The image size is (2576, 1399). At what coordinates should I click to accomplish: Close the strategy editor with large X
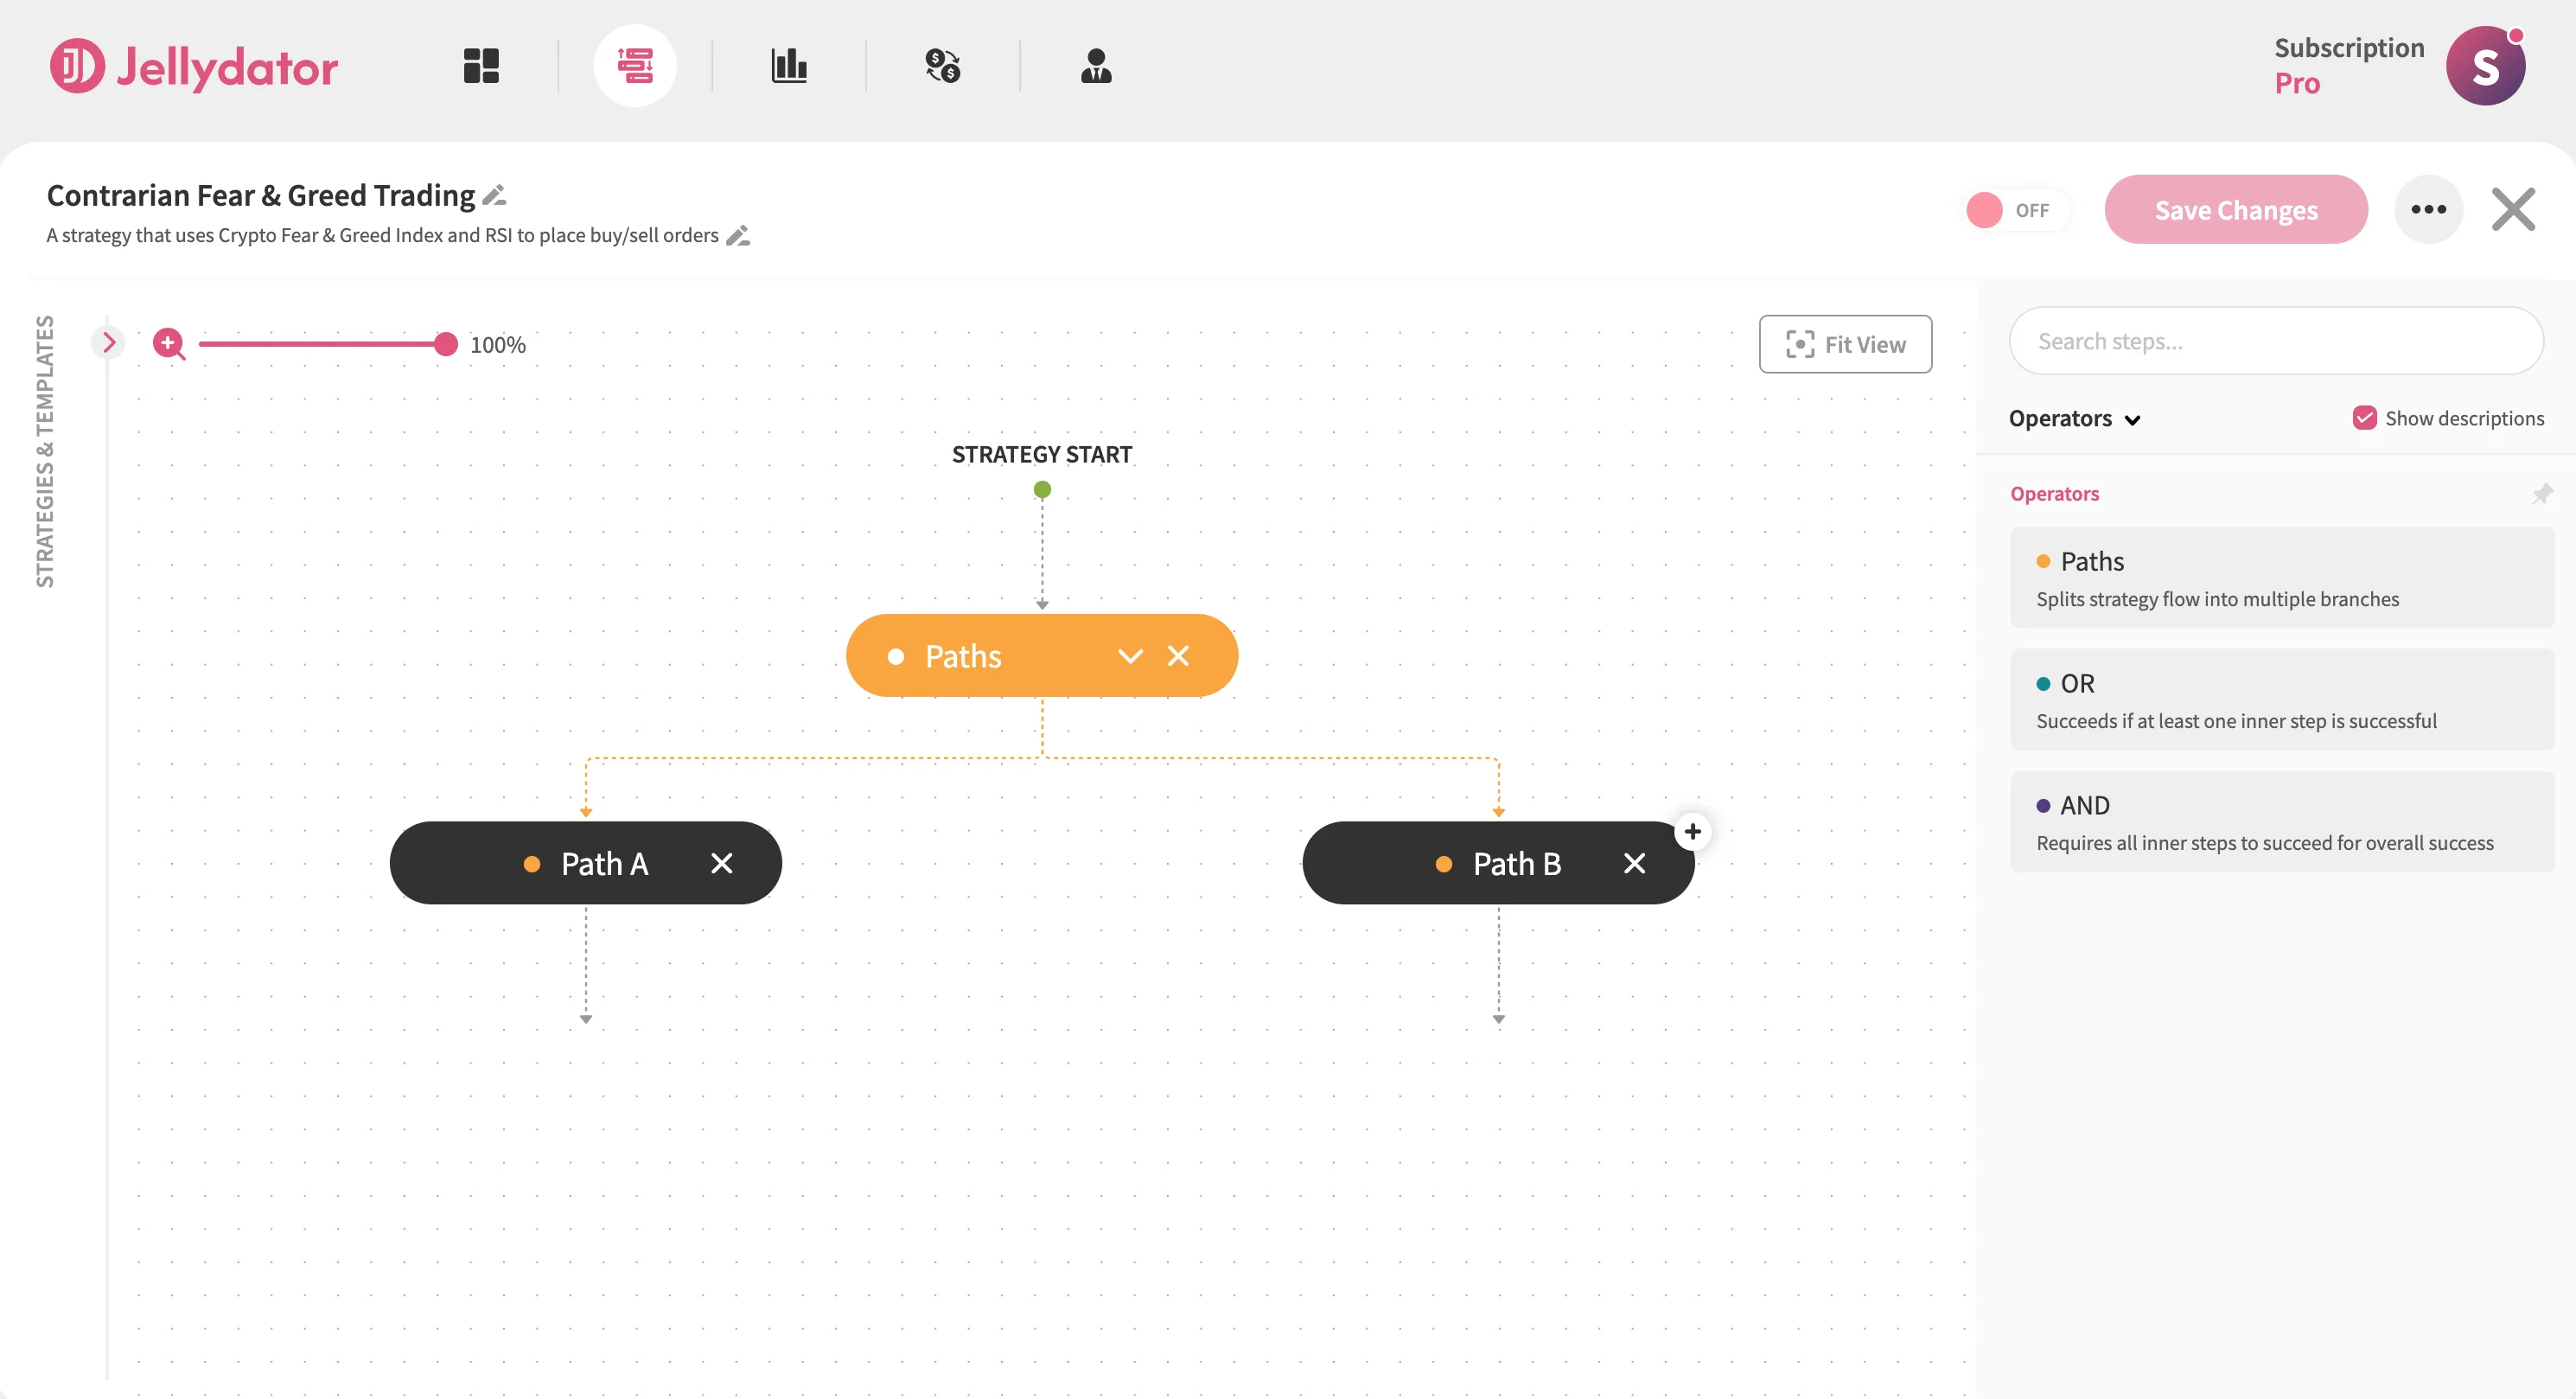coord(2513,210)
